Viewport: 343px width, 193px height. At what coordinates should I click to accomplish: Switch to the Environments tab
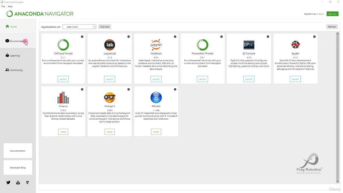(18, 41)
